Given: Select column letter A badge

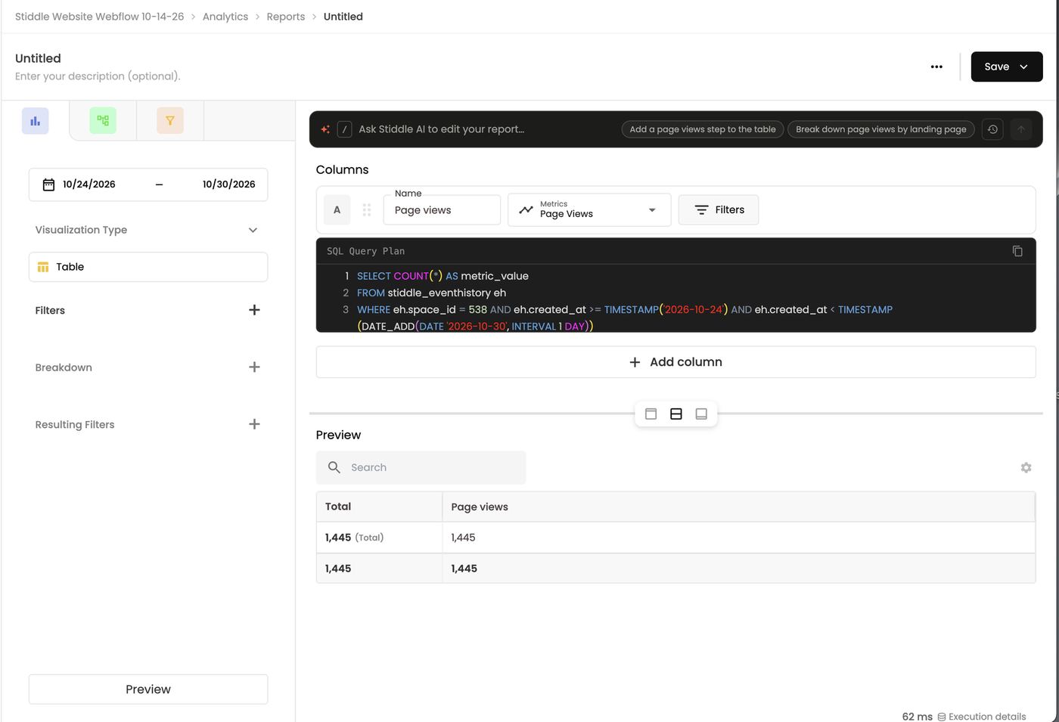Looking at the screenshot, I should pyautogui.click(x=337, y=210).
